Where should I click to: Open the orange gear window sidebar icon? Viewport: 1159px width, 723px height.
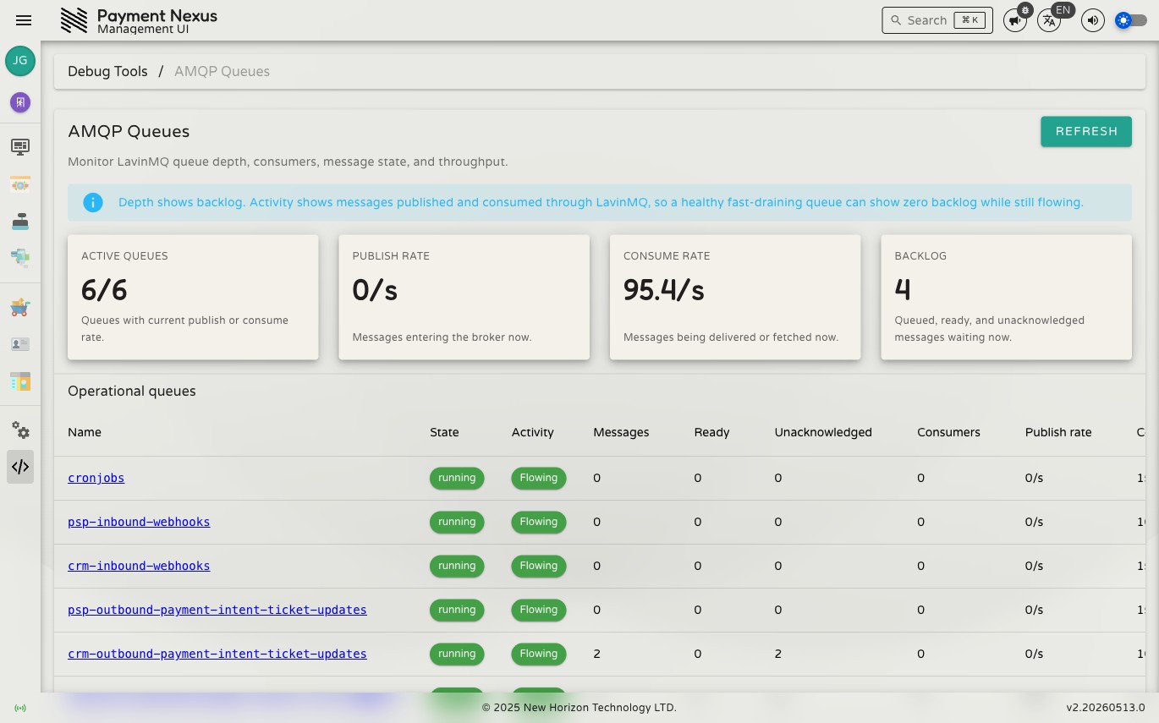point(20,184)
